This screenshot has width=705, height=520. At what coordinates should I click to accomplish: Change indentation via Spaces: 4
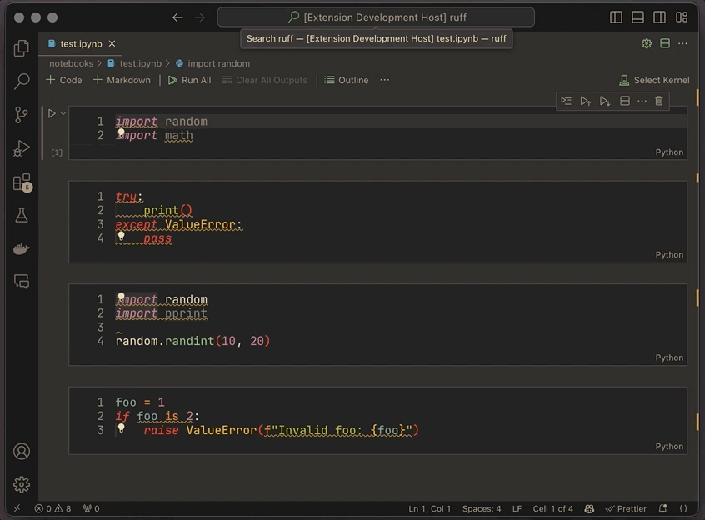pyautogui.click(x=482, y=508)
